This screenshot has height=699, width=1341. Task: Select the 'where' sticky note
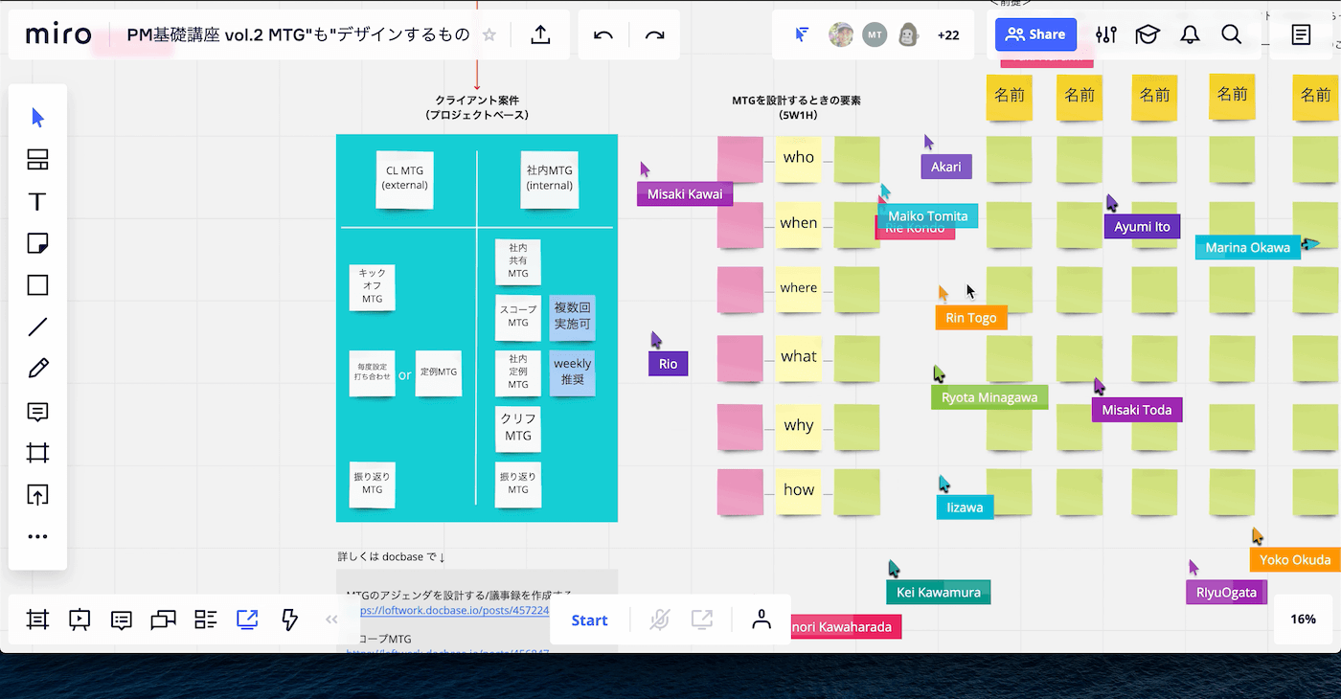pos(798,288)
